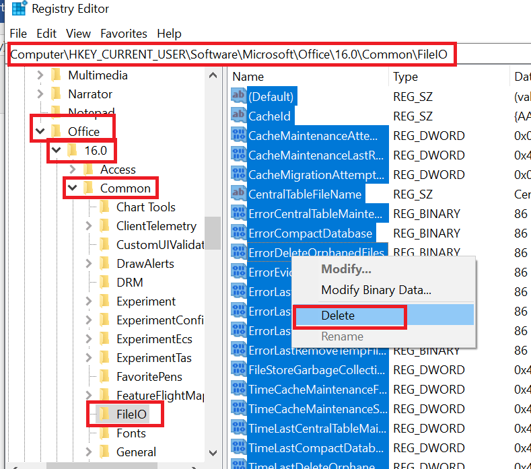Open the File menu
This screenshot has height=469, width=531.
[x=18, y=34]
